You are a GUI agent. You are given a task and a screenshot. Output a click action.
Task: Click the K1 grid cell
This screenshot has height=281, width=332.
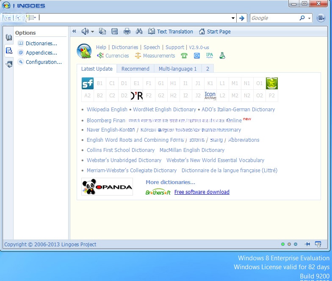210,83
